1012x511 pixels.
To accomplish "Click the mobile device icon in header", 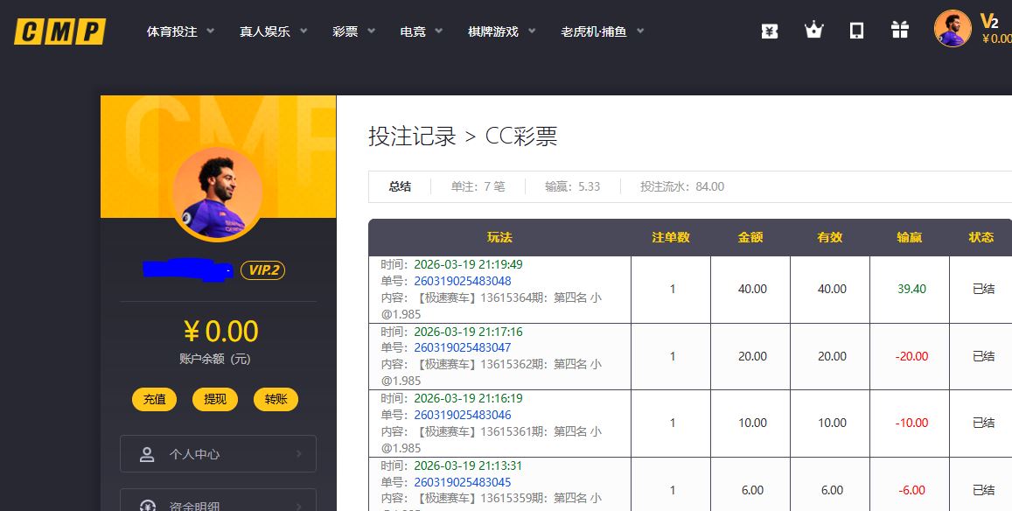I will pyautogui.click(x=857, y=31).
